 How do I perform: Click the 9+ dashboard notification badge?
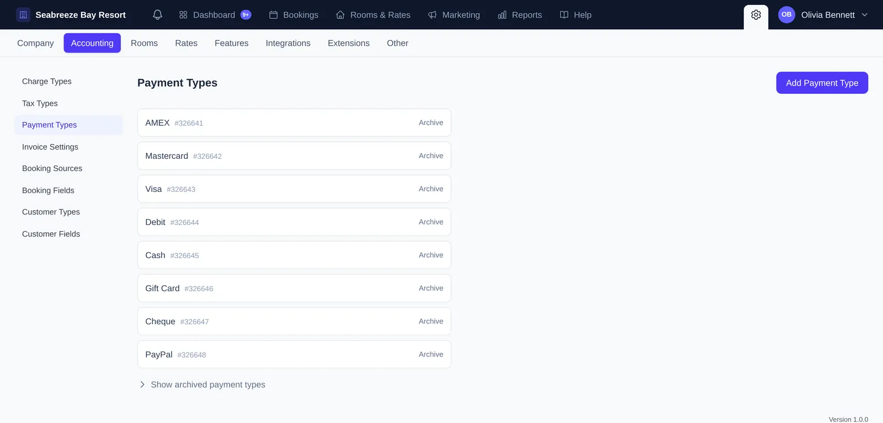pyautogui.click(x=246, y=15)
